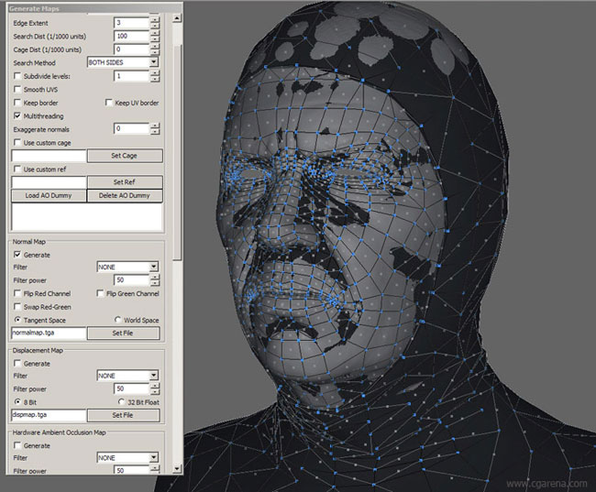Click the panel scrollbar down arrow
The image size is (596, 492).
[177, 469]
